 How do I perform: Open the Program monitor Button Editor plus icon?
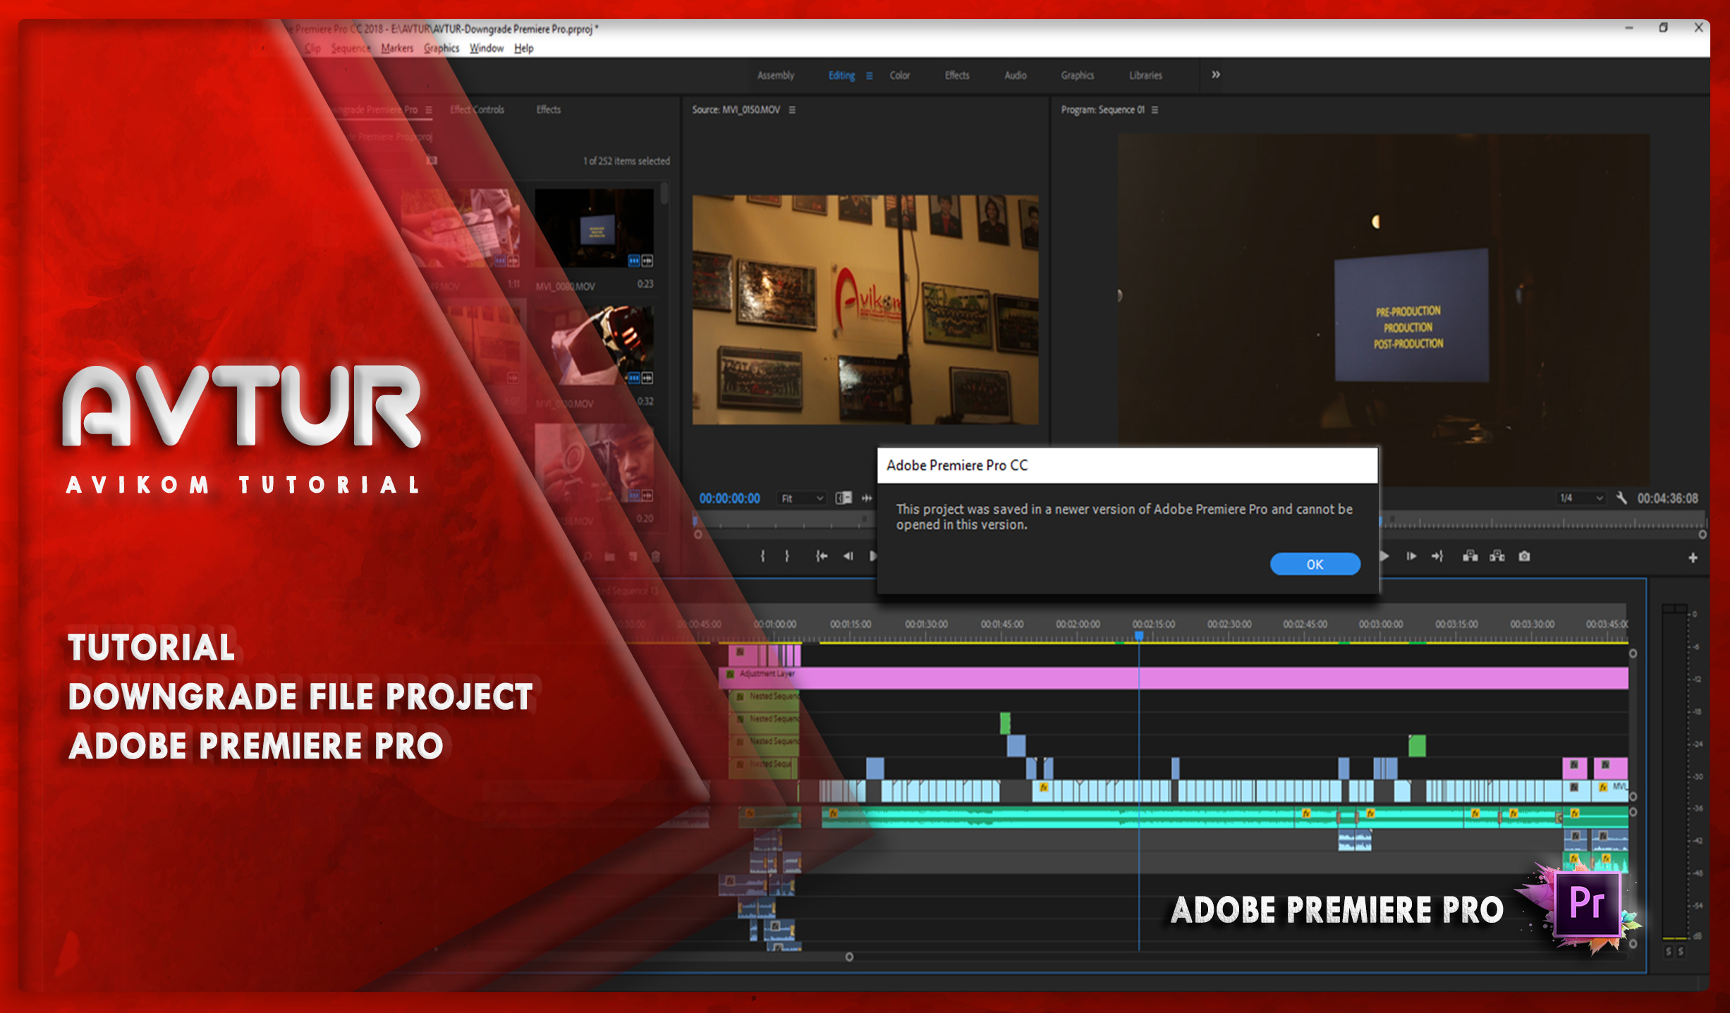click(x=1693, y=558)
